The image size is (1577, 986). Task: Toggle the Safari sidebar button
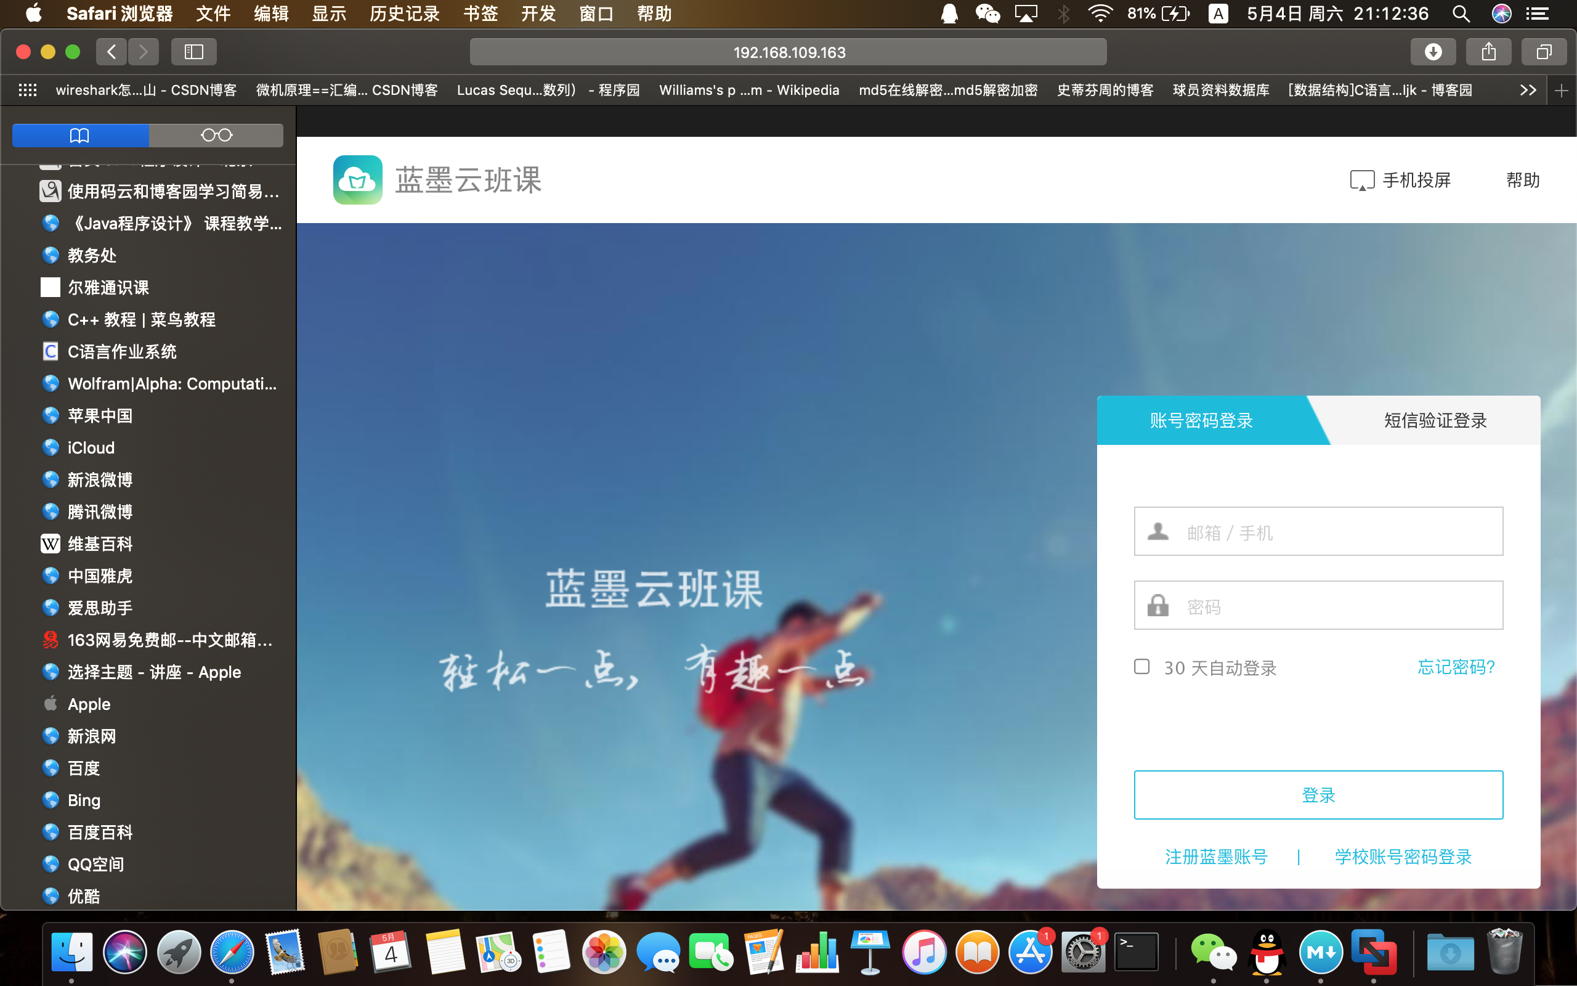point(193,52)
